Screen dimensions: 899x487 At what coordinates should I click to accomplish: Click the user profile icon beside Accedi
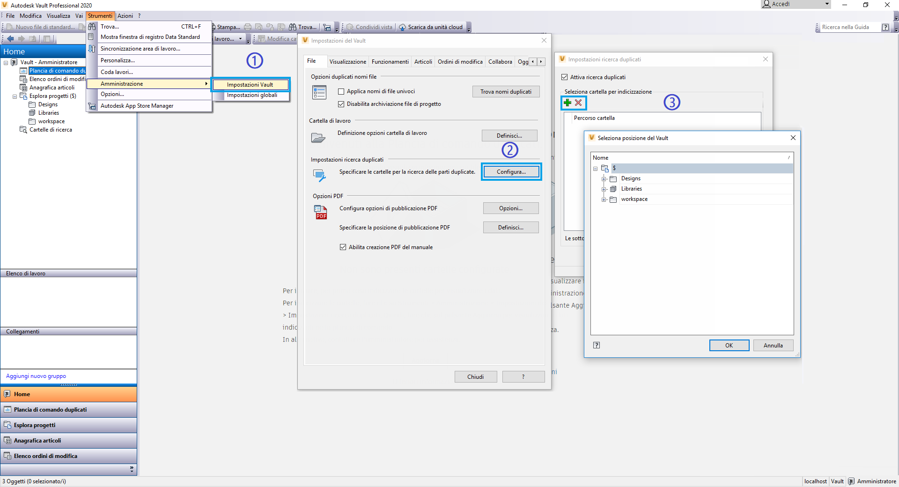(766, 4)
